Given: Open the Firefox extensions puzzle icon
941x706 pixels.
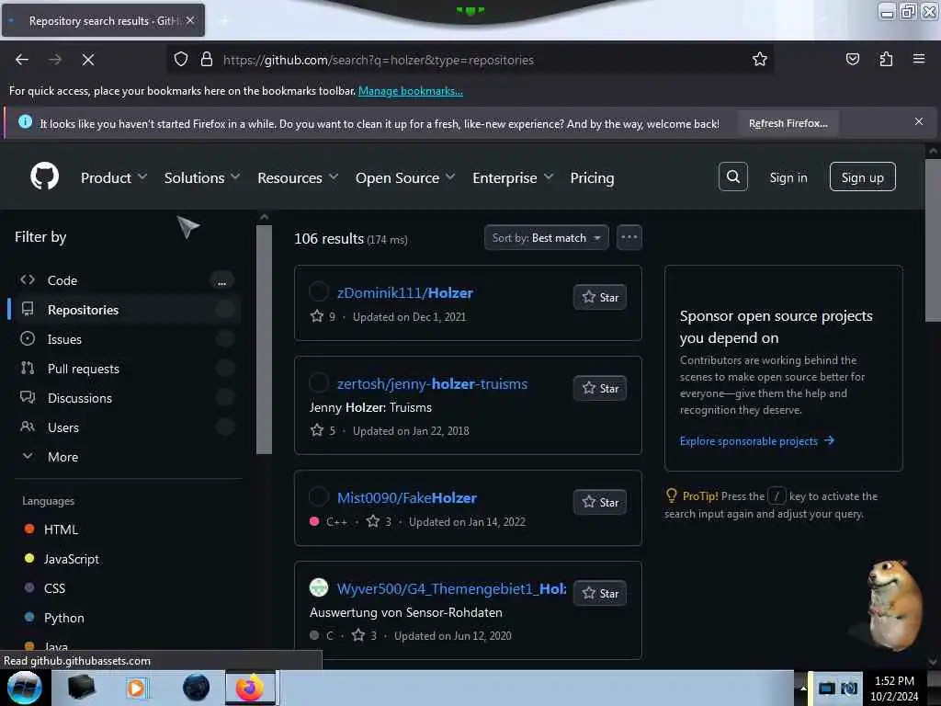Looking at the screenshot, I should pyautogui.click(x=886, y=59).
